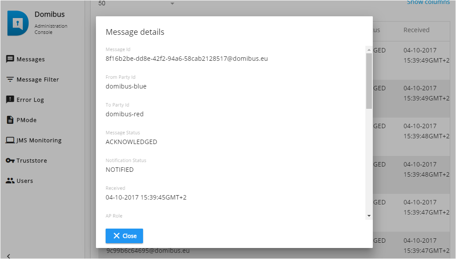This screenshot has height=259, width=456.
Task: Click the Message Id value field
Action: [187, 59]
